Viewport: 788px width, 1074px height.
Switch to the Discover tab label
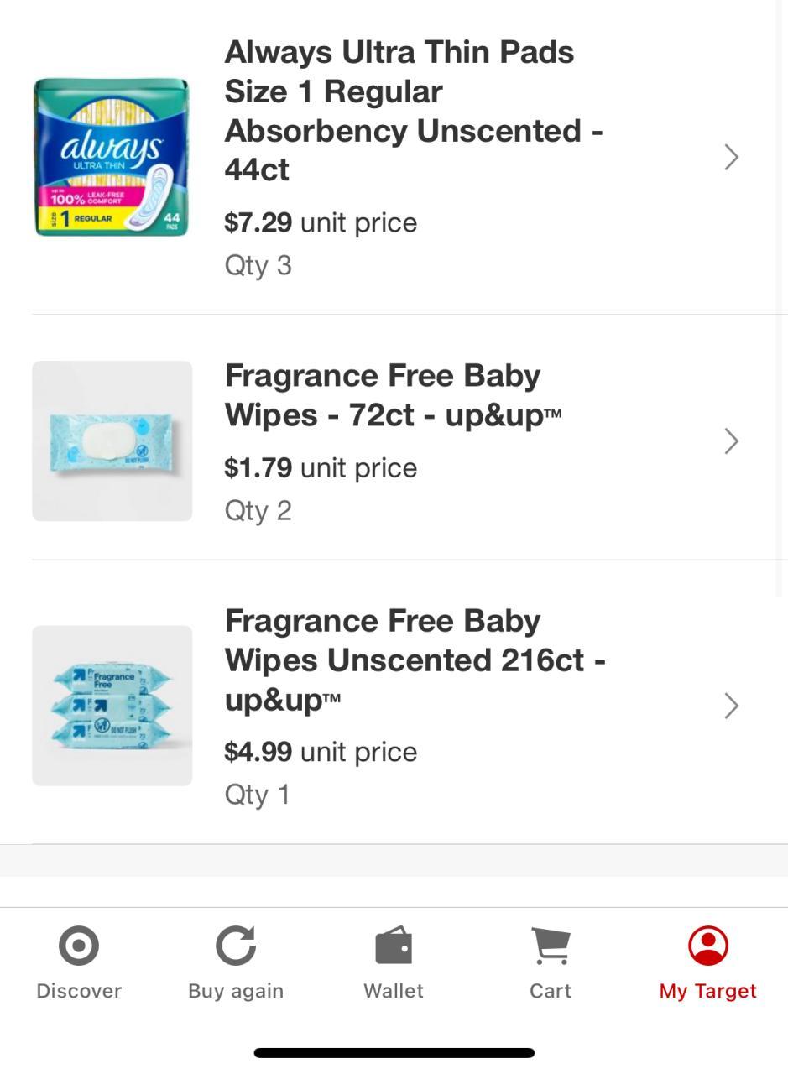pyautogui.click(x=79, y=991)
